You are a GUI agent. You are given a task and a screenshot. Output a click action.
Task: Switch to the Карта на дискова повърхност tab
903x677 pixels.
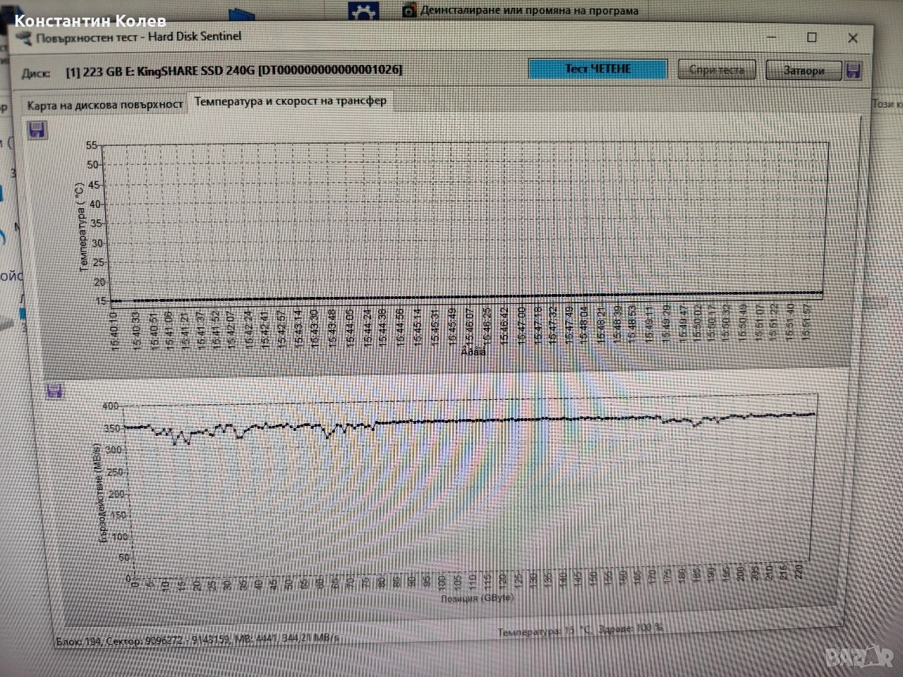tap(104, 104)
